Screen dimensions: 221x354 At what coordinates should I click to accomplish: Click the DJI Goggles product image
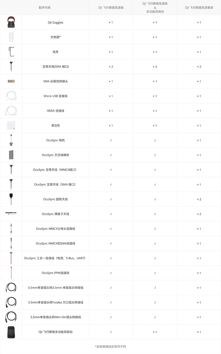[x=11, y=22]
